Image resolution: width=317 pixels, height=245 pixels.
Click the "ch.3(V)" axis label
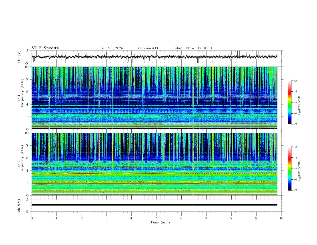click(19, 205)
